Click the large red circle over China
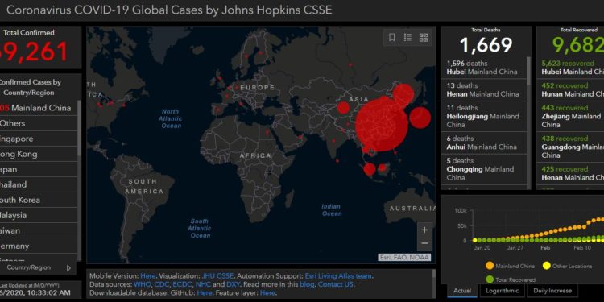 [382, 124]
